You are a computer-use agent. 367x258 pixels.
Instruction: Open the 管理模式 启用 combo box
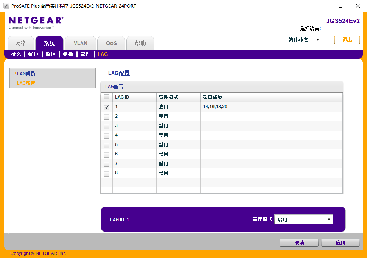[303, 219]
